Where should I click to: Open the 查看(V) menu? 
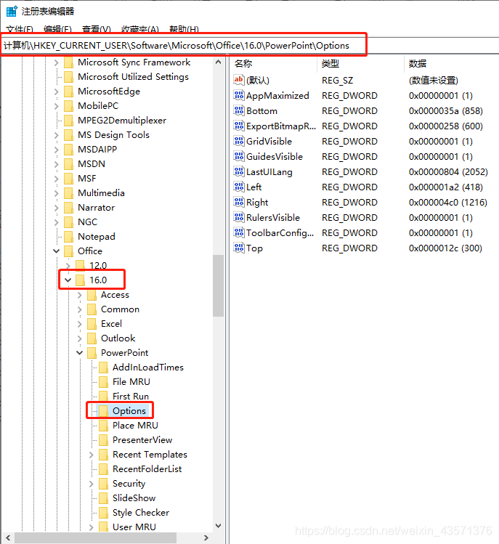pos(96,29)
